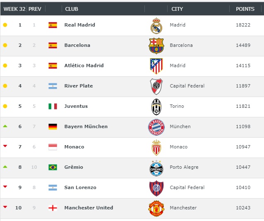The image size is (264, 221).
Task: Click the Atlético Madrid crest logo
Action: click(x=156, y=66)
